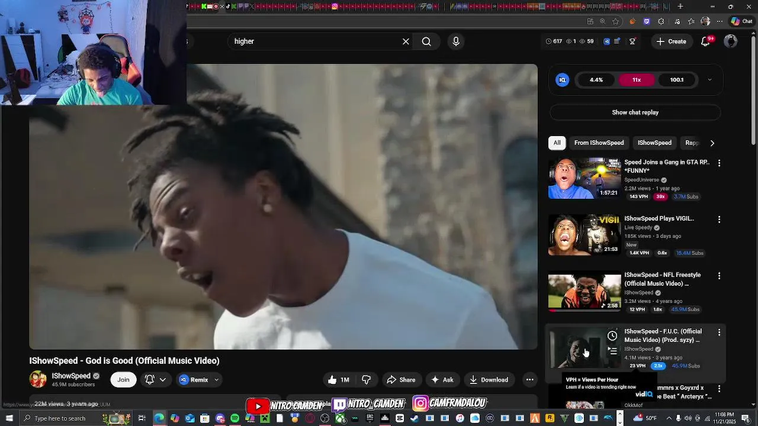
Task: Select the All filter chip
Action: 557,143
